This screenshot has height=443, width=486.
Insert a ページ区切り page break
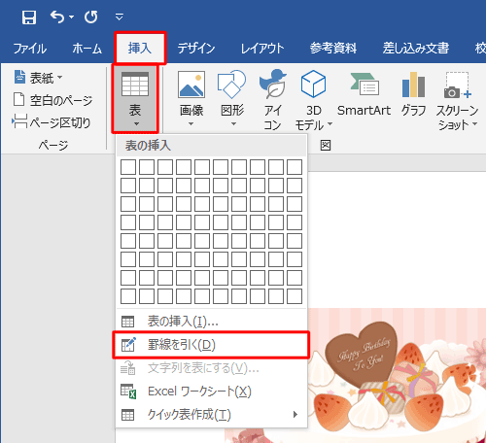tap(52, 122)
